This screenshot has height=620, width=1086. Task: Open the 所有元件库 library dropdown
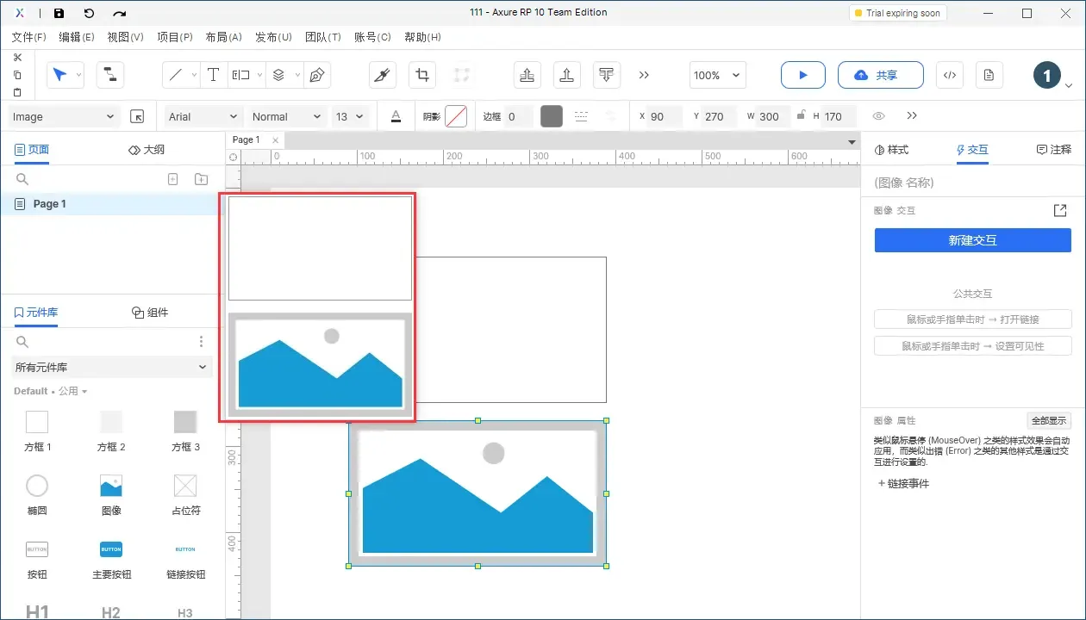click(x=111, y=367)
